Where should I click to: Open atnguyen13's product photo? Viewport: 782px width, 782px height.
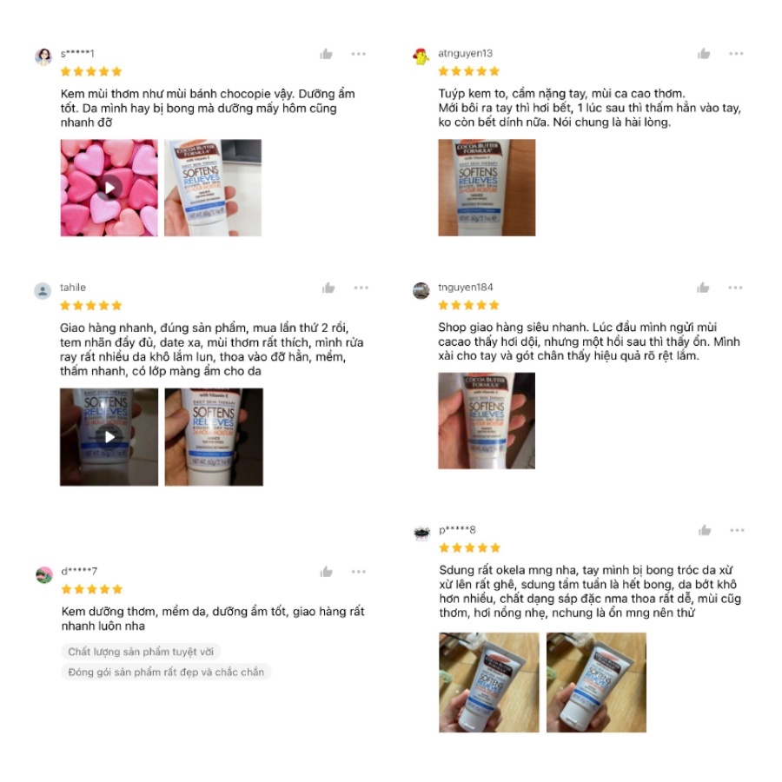[x=487, y=188]
